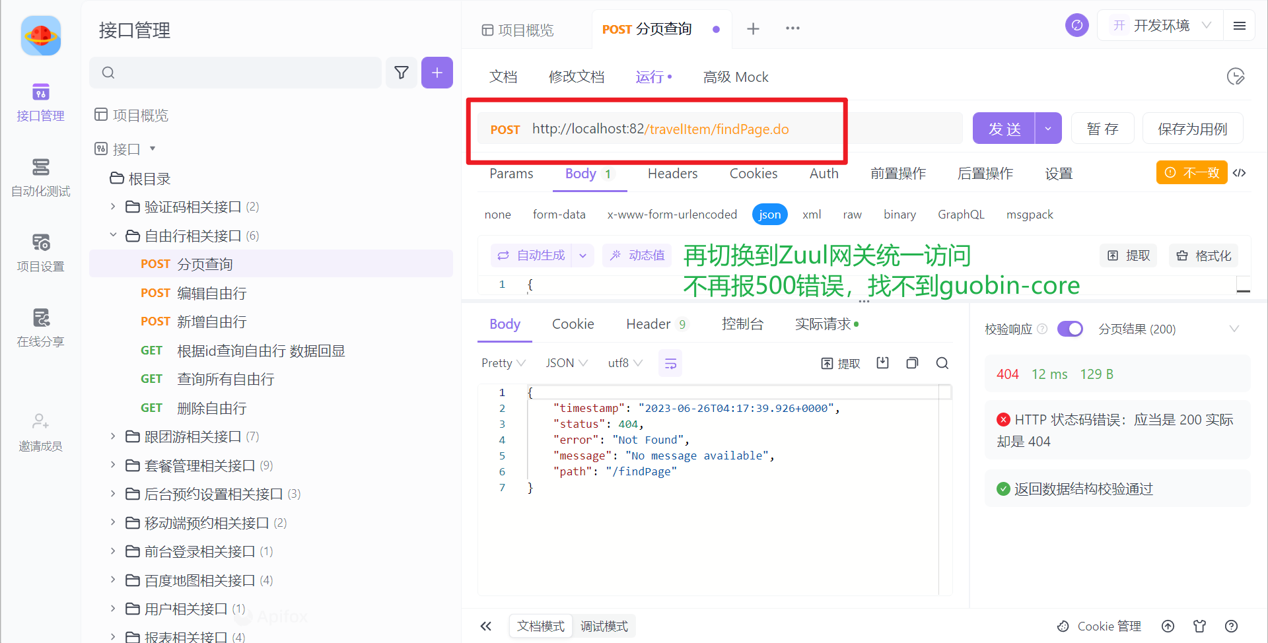Switch to the 高级 Mock tab
Screen dimensions: 1268x643
(x=736, y=77)
